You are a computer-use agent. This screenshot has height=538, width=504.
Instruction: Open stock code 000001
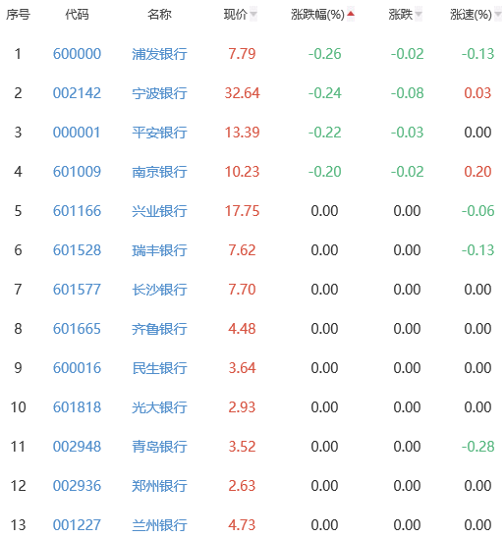click(x=77, y=133)
